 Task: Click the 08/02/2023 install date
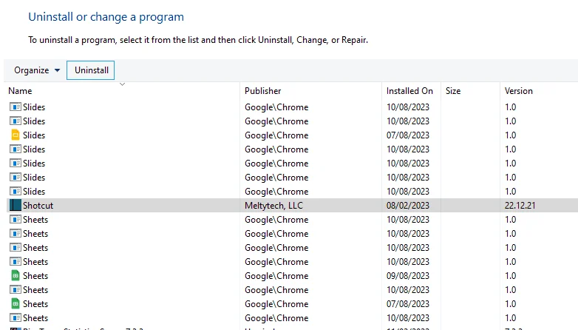408,205
